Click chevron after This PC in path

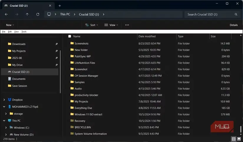tap(75, 14)
